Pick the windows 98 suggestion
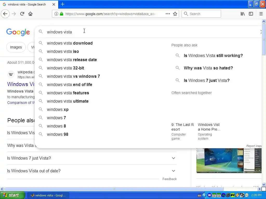266x199 pixels. 57,134
